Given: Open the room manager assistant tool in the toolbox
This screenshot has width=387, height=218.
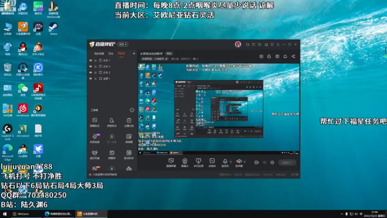Looking at the screenshot, I should click(112, 123).
